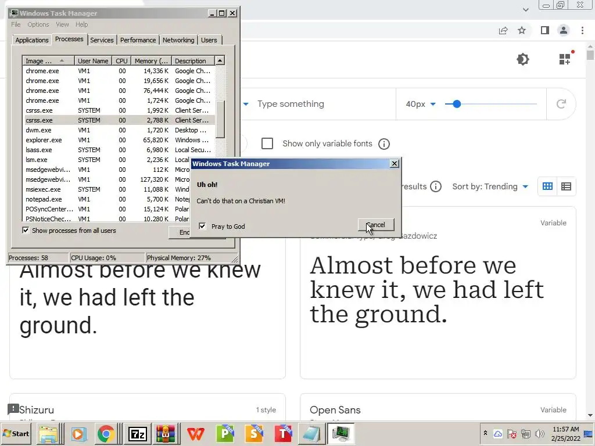Show hidden tray icons arrow
The height and width of the screenshot is (446, 595).
[x=485, y=433]
